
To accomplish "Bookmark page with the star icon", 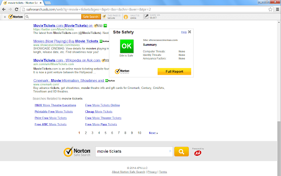I will (x=270, y=9).
